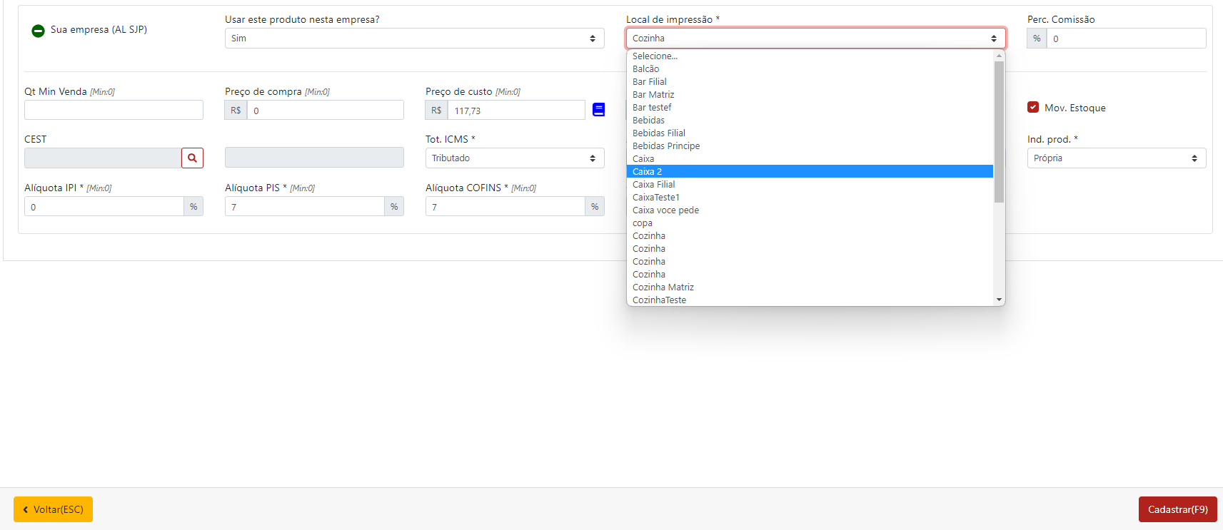Choose Caixa voce pede option
This screenshot has width=1223, height=530.
665,210
